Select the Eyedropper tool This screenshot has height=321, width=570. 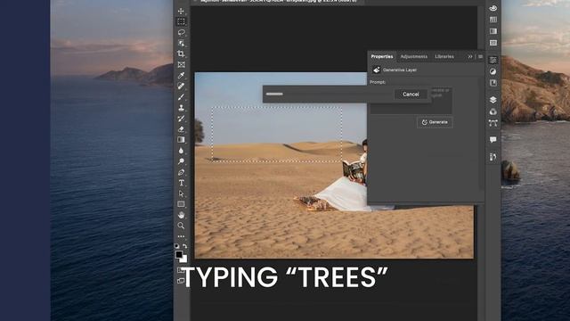[181, 75]
